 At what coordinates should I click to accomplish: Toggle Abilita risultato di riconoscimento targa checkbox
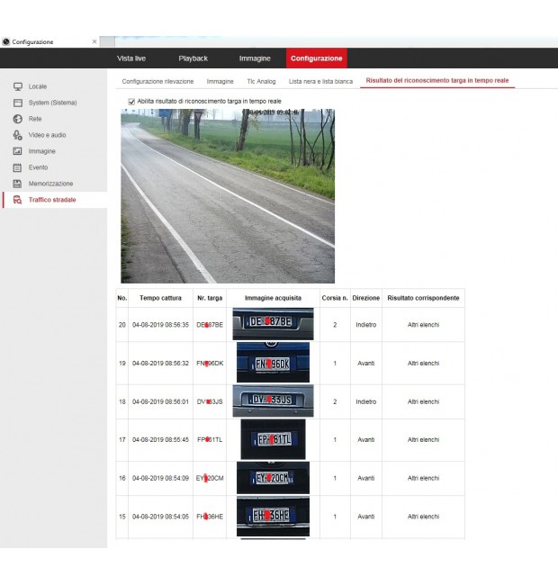[131, 102]
